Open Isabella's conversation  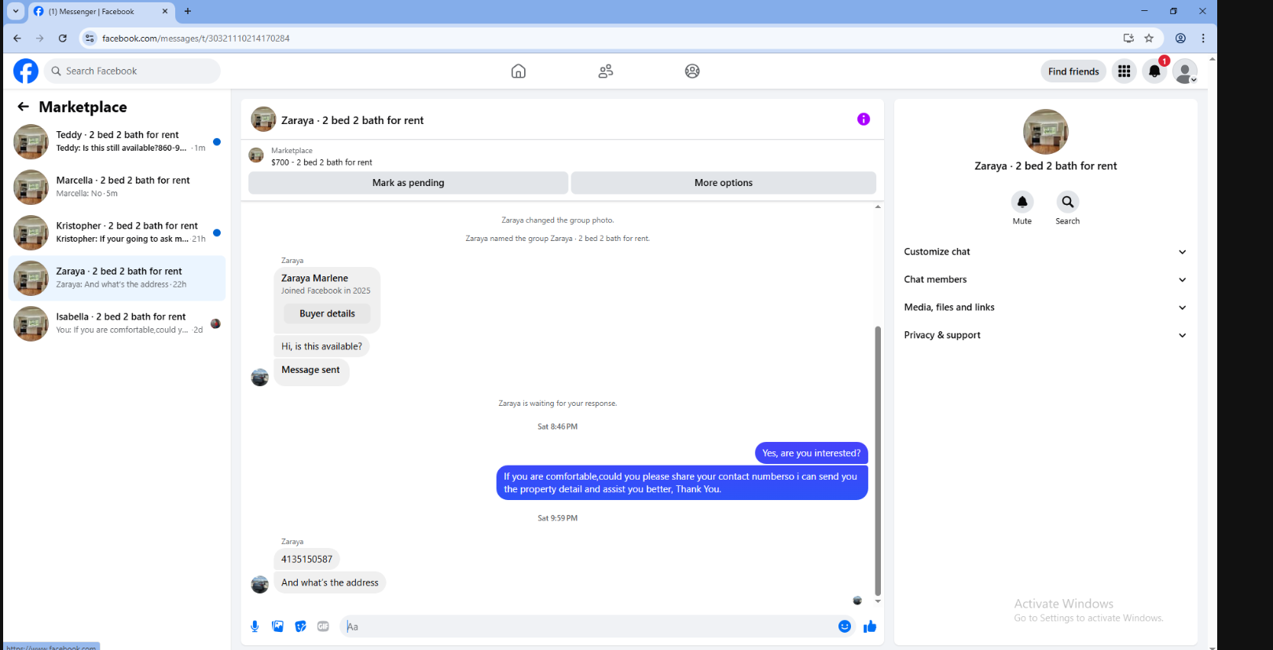[117, 323]
